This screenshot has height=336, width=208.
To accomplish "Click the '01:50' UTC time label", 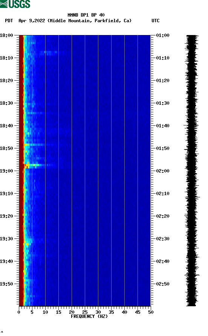I will (x=163, y=148).
